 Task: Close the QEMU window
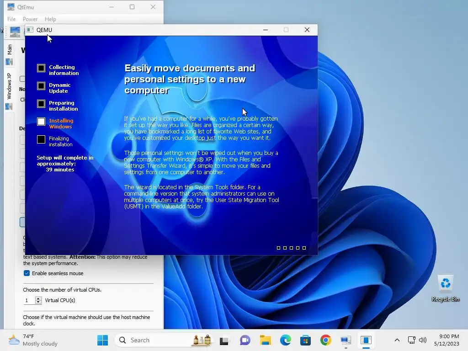point(307,30)
